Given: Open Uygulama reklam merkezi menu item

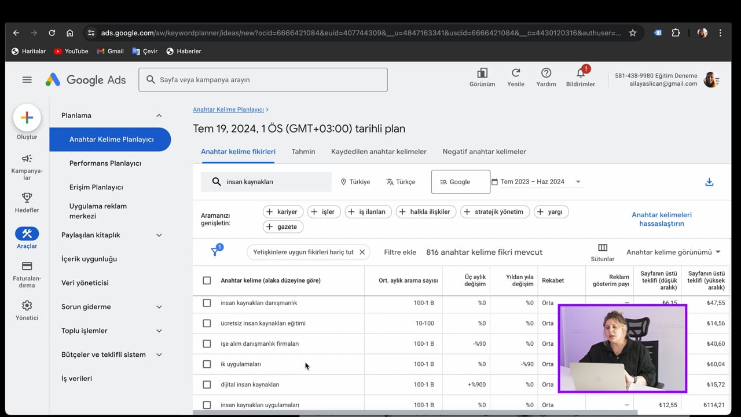Looking at the screenshot, I should coord(98,211).
